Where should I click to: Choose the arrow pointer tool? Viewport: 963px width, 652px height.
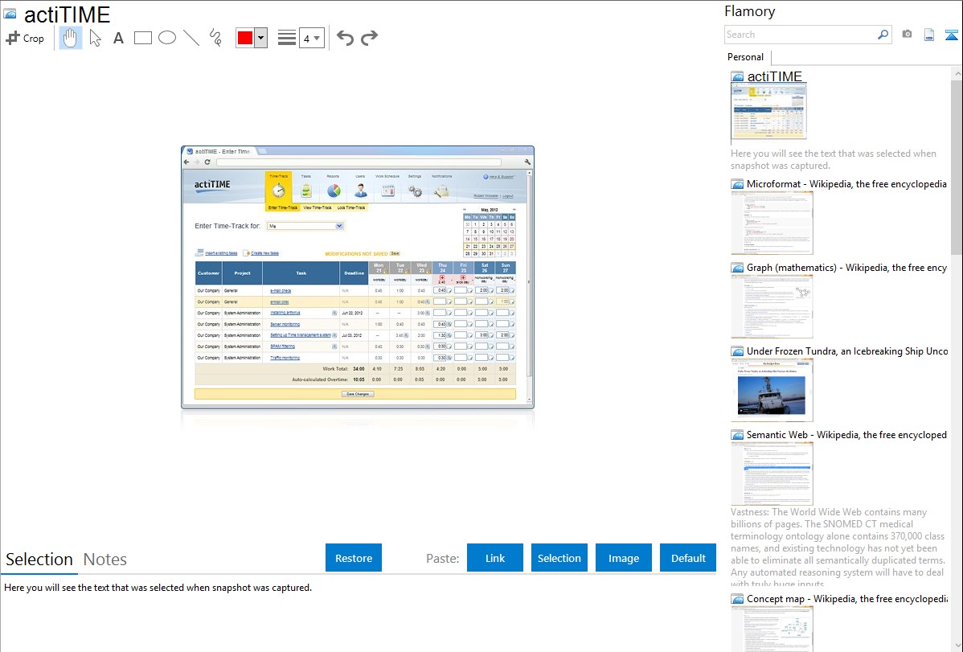point(95,38)
